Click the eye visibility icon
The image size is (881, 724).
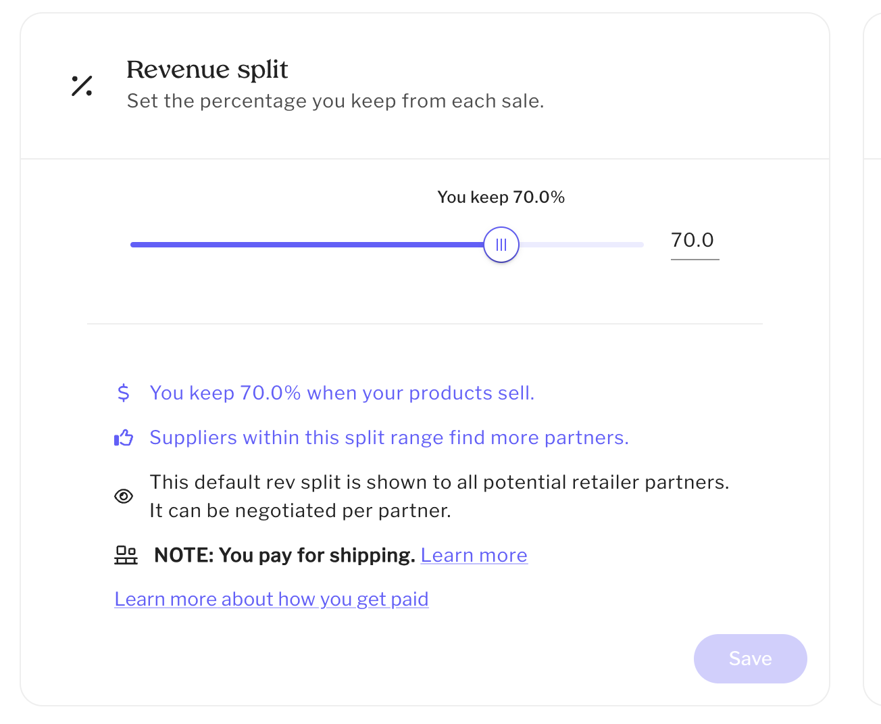(x=124, y=496)
